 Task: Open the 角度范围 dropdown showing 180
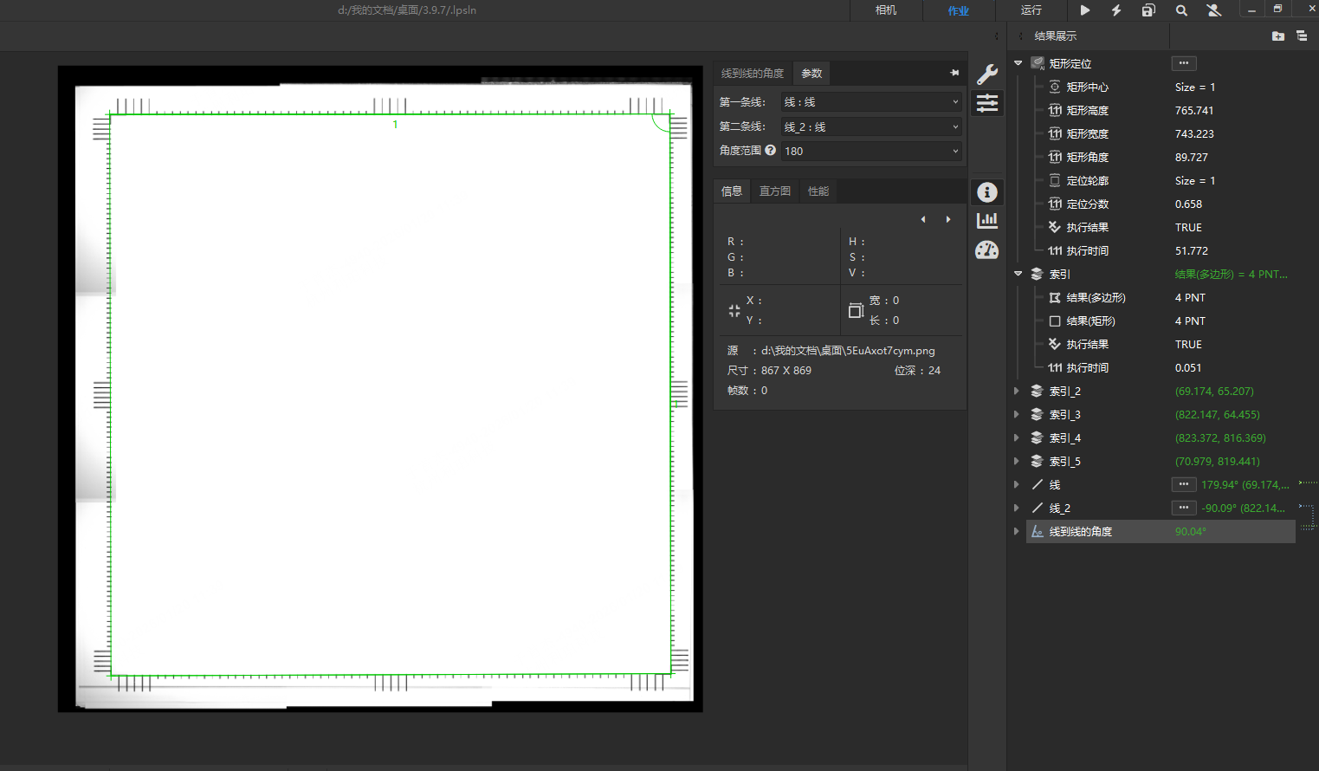coord(870,151)
